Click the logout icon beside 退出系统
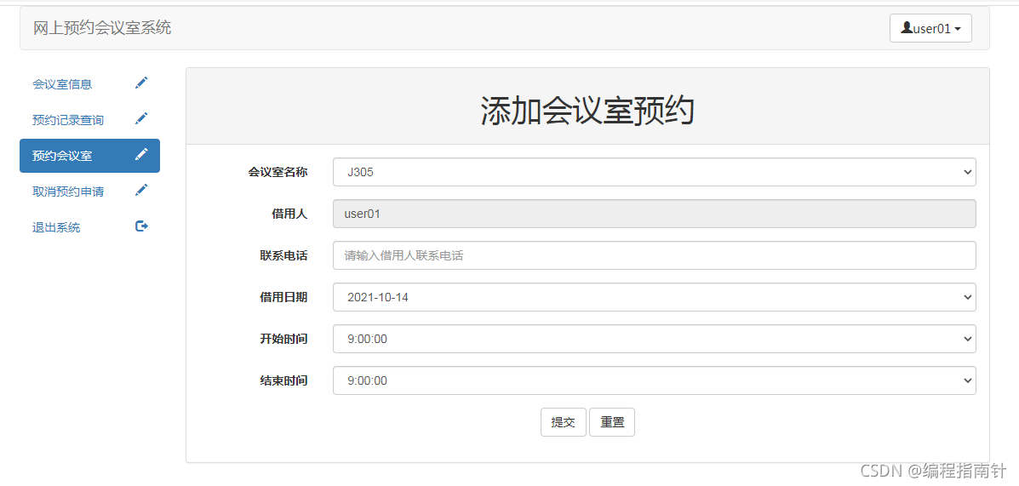 (141, 226)
